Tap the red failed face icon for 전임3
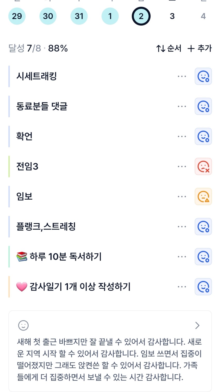This screenshot has height=392, width=217. 203,167
